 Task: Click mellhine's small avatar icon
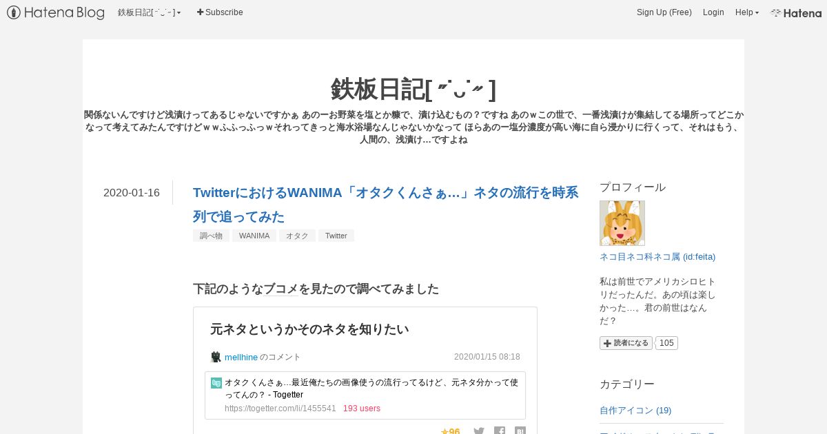tap(216, 357)
